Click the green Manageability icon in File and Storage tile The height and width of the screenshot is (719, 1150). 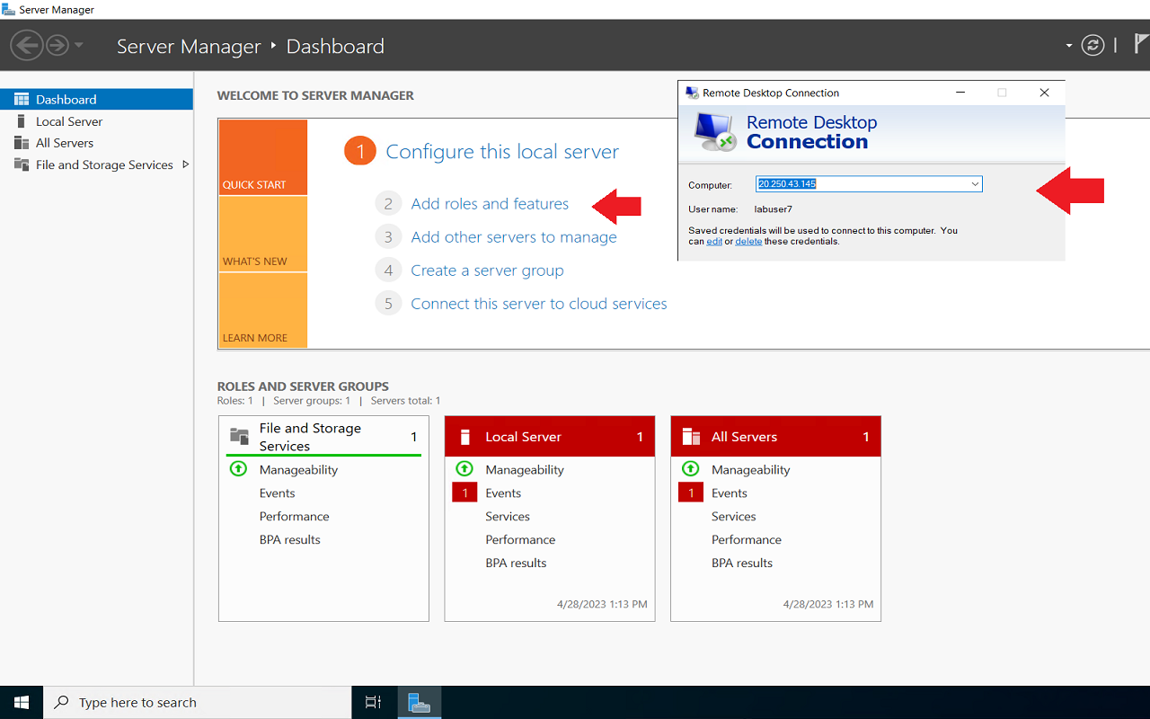(238, 469)
